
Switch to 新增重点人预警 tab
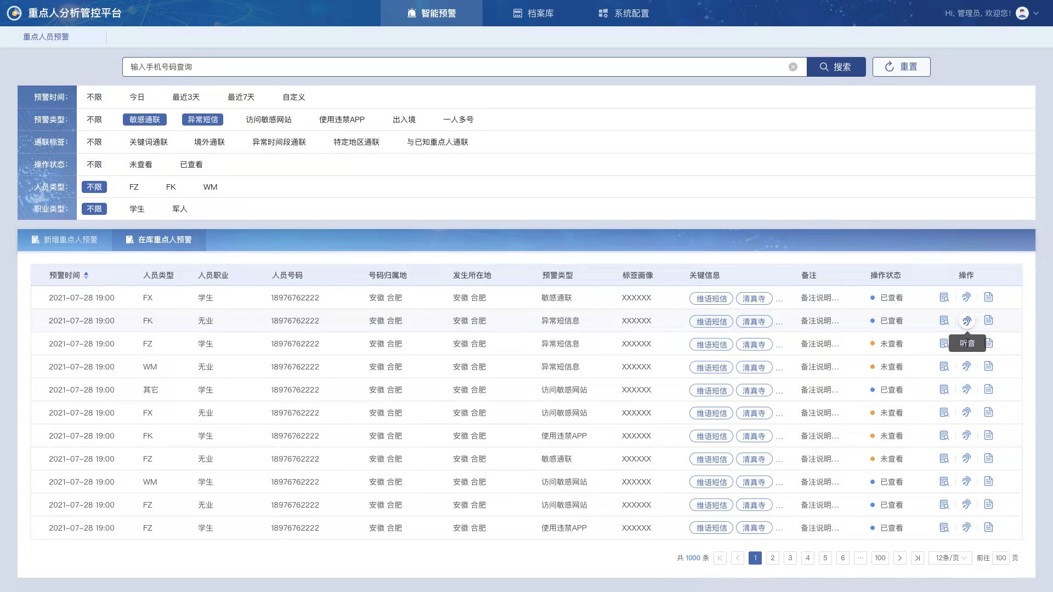[65, 240]
